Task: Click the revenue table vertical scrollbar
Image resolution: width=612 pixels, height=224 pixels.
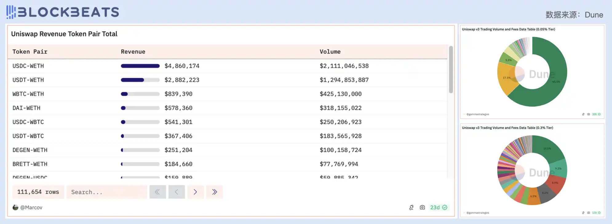Action: pyautogui.click(x=451, y=69)
